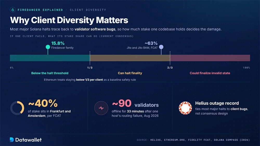Click the "~90" statistic
Viewport: 260px width, 146px height.
point(122,103)
